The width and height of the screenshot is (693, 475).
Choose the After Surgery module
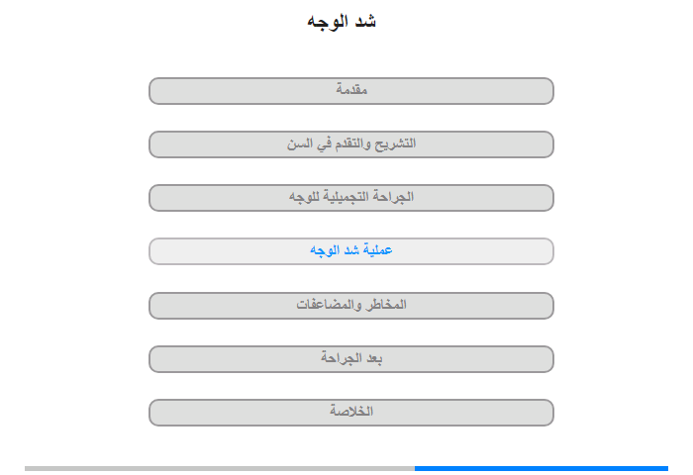tap(350, 359)
